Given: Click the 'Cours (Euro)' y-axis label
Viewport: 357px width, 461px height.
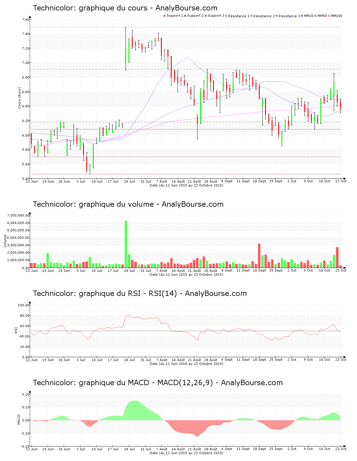Looking at the screenshot, I should coord(20,98).
